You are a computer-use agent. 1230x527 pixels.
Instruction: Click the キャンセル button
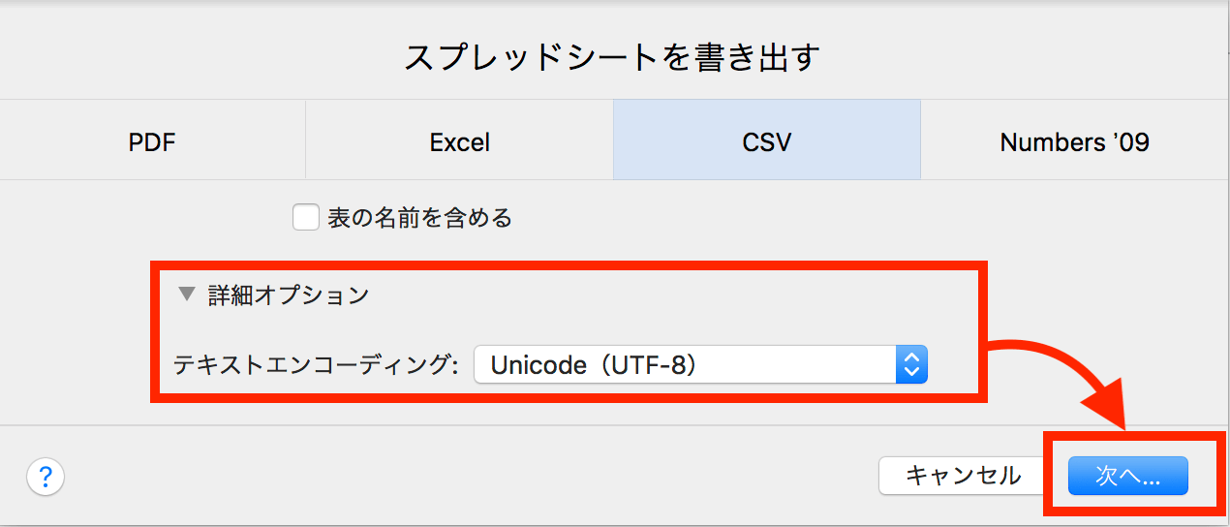tap(963, 476)
